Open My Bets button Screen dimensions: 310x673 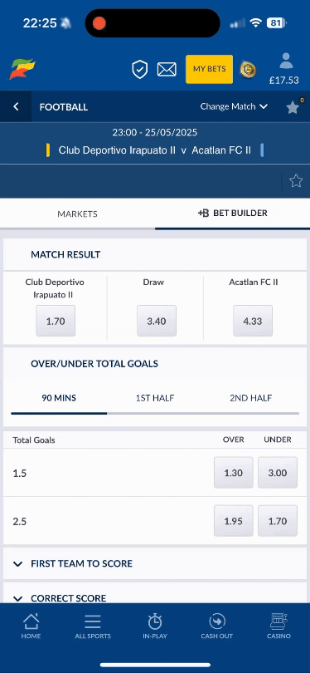[x=210, y=69]
